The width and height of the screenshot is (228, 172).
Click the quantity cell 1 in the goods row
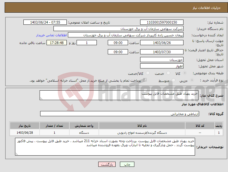pyautogui.click(x=54, y=133)
